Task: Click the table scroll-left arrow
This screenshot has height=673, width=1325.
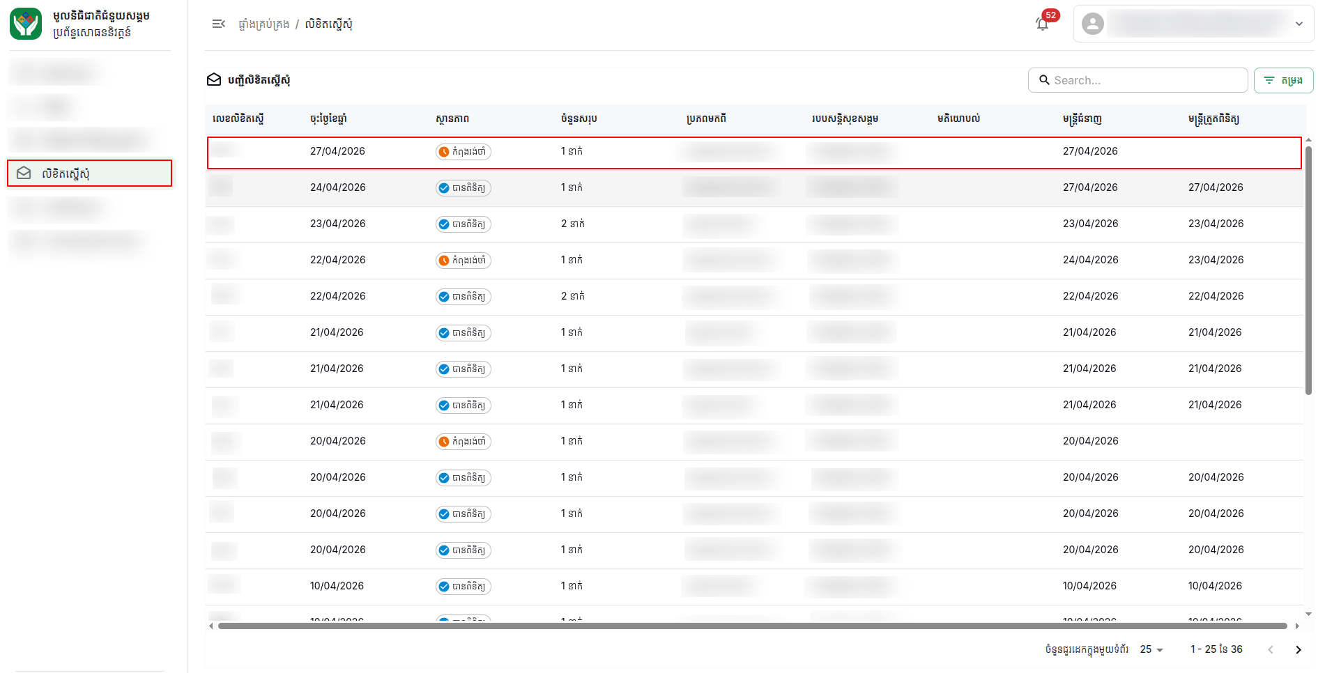Action: pyautogui.click(x=211, y=626)
